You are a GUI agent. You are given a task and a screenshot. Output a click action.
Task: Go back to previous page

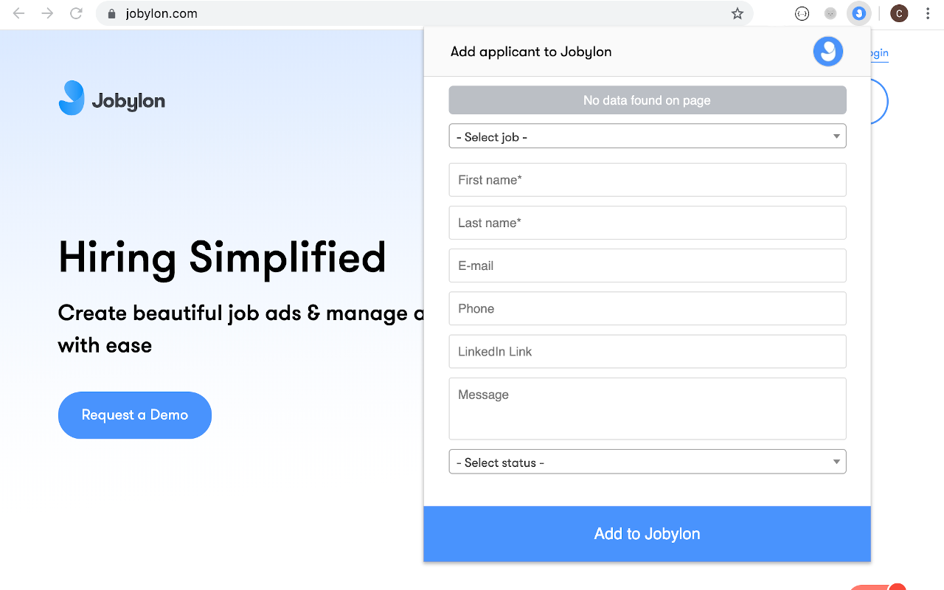point(19,13)
